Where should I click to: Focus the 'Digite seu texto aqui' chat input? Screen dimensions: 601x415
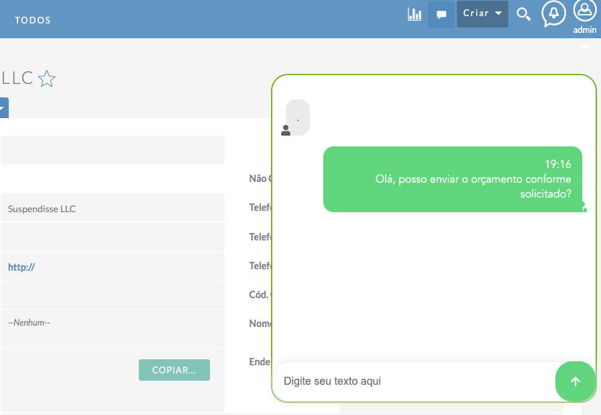coord(414,381)
